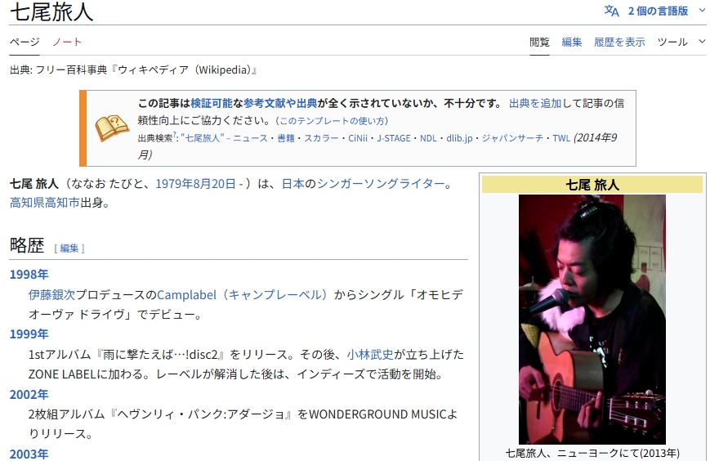Screen dimensions: 710x461
Task: Switch to the ページ tab
Action: [25, 43]
